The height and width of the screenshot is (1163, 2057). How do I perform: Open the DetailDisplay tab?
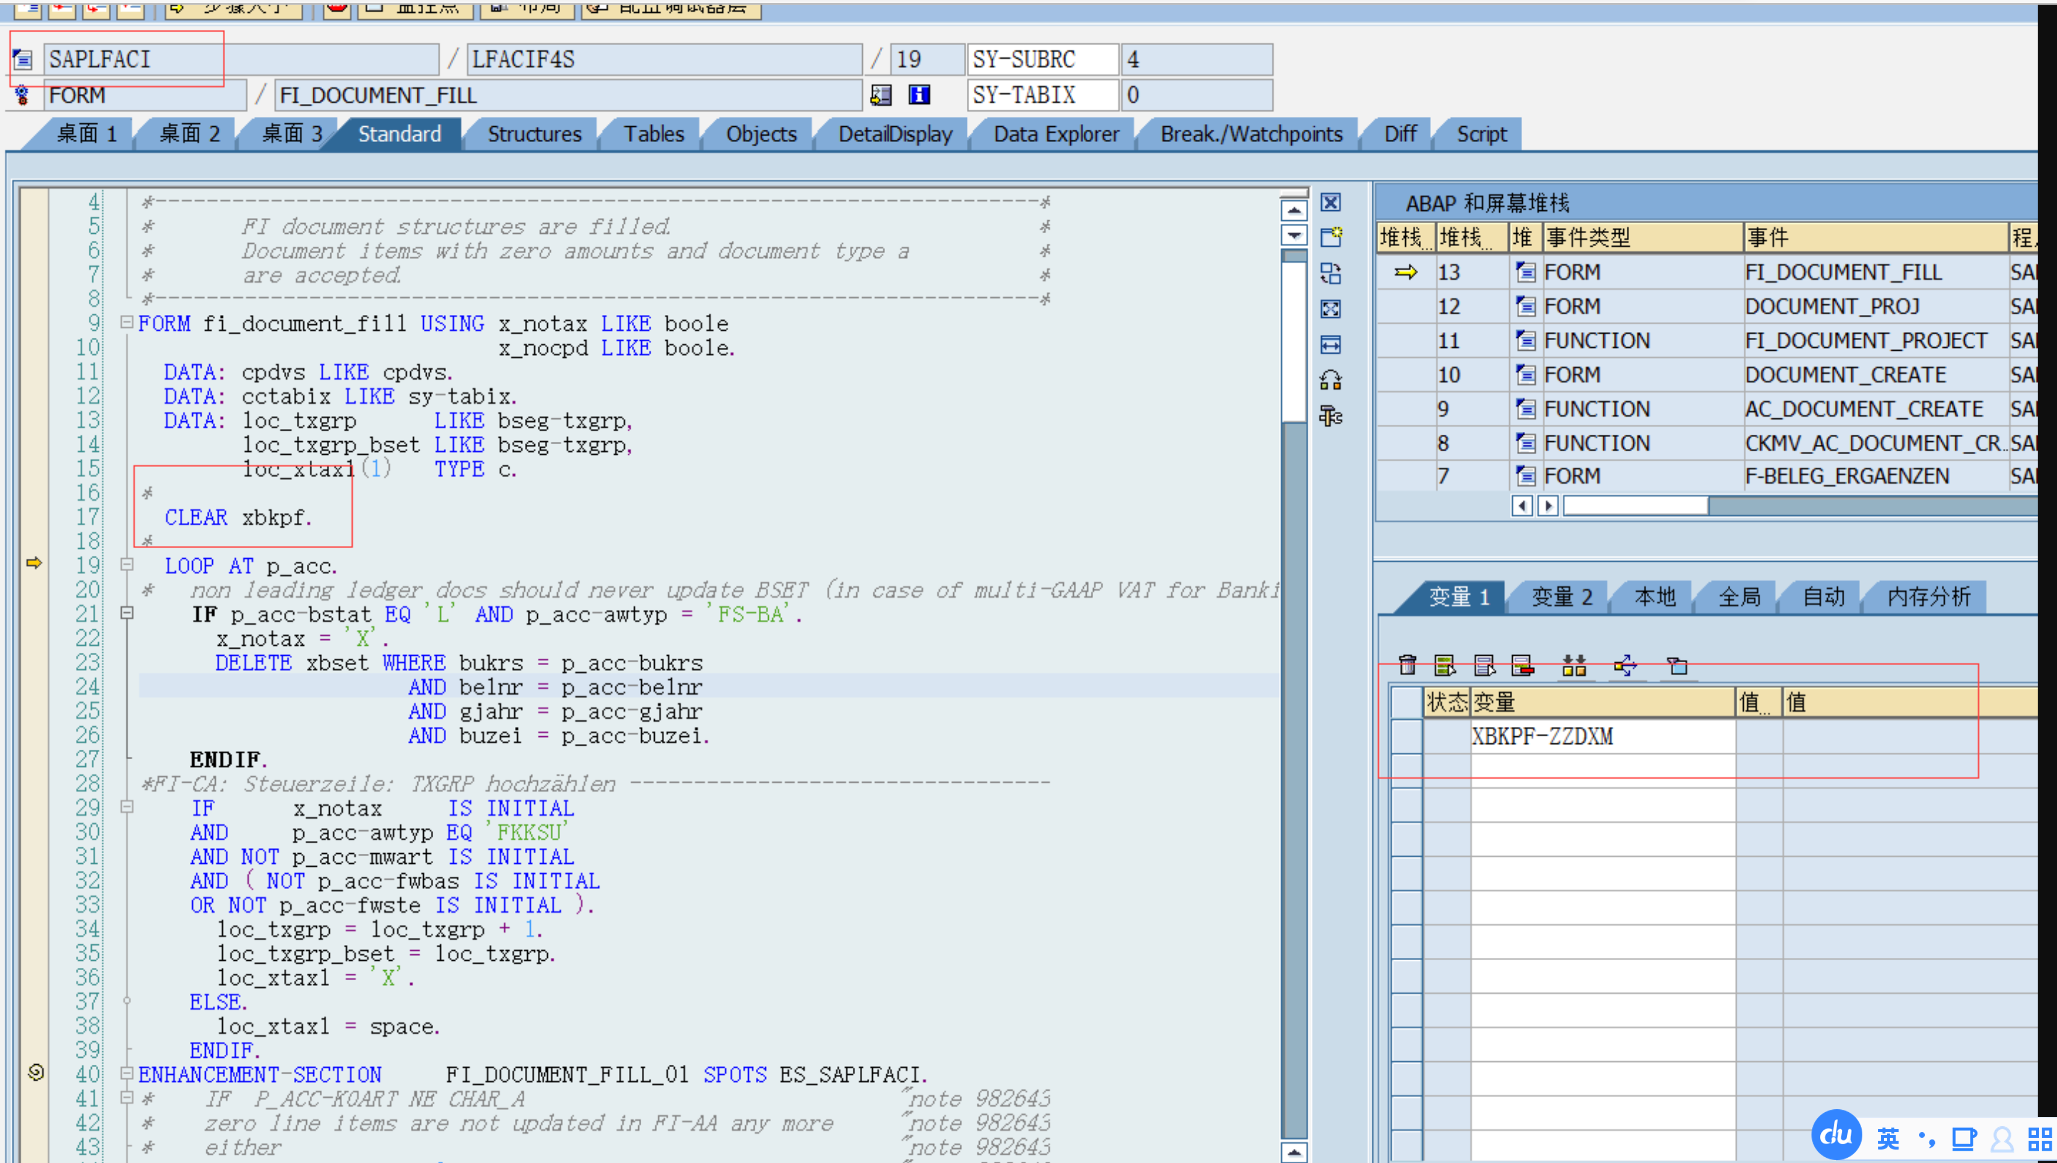(x=895, y=134)
